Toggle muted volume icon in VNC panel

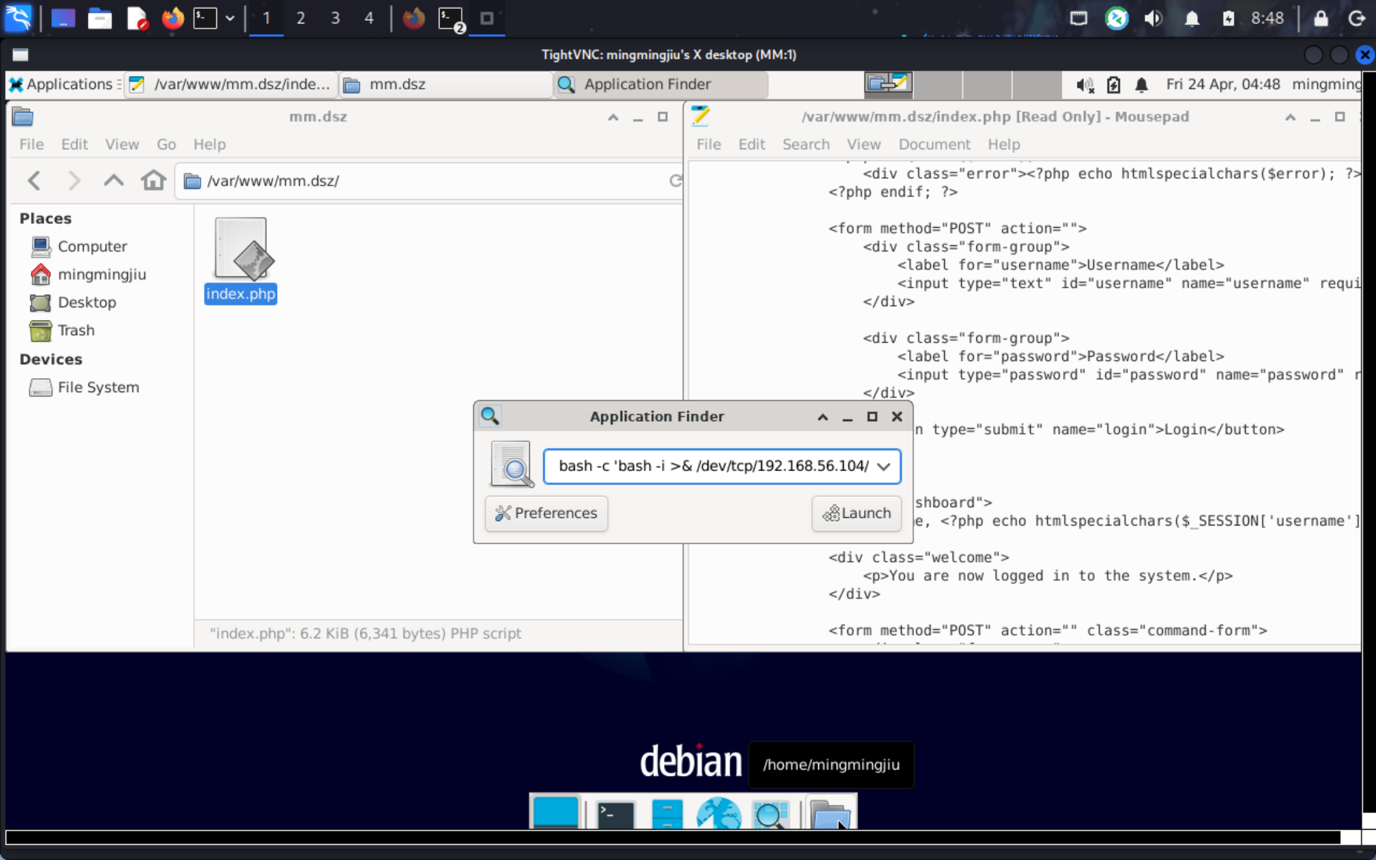click(1085, 85)
